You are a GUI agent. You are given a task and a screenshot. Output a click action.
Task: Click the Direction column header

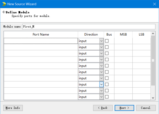click(x=91, y=35)
